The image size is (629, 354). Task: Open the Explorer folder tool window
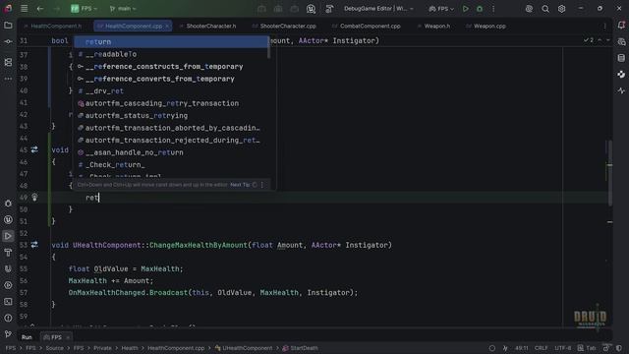[x=8, y=26]
